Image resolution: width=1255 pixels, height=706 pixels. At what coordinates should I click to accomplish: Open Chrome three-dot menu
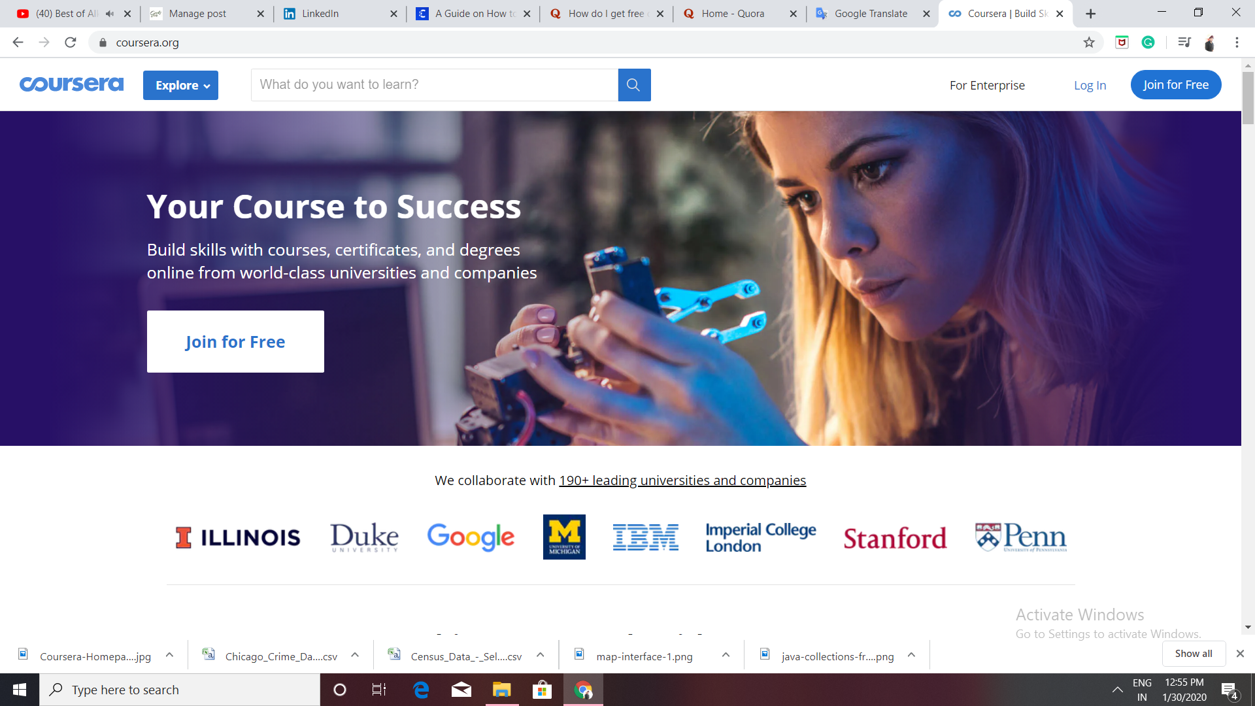1237,42
